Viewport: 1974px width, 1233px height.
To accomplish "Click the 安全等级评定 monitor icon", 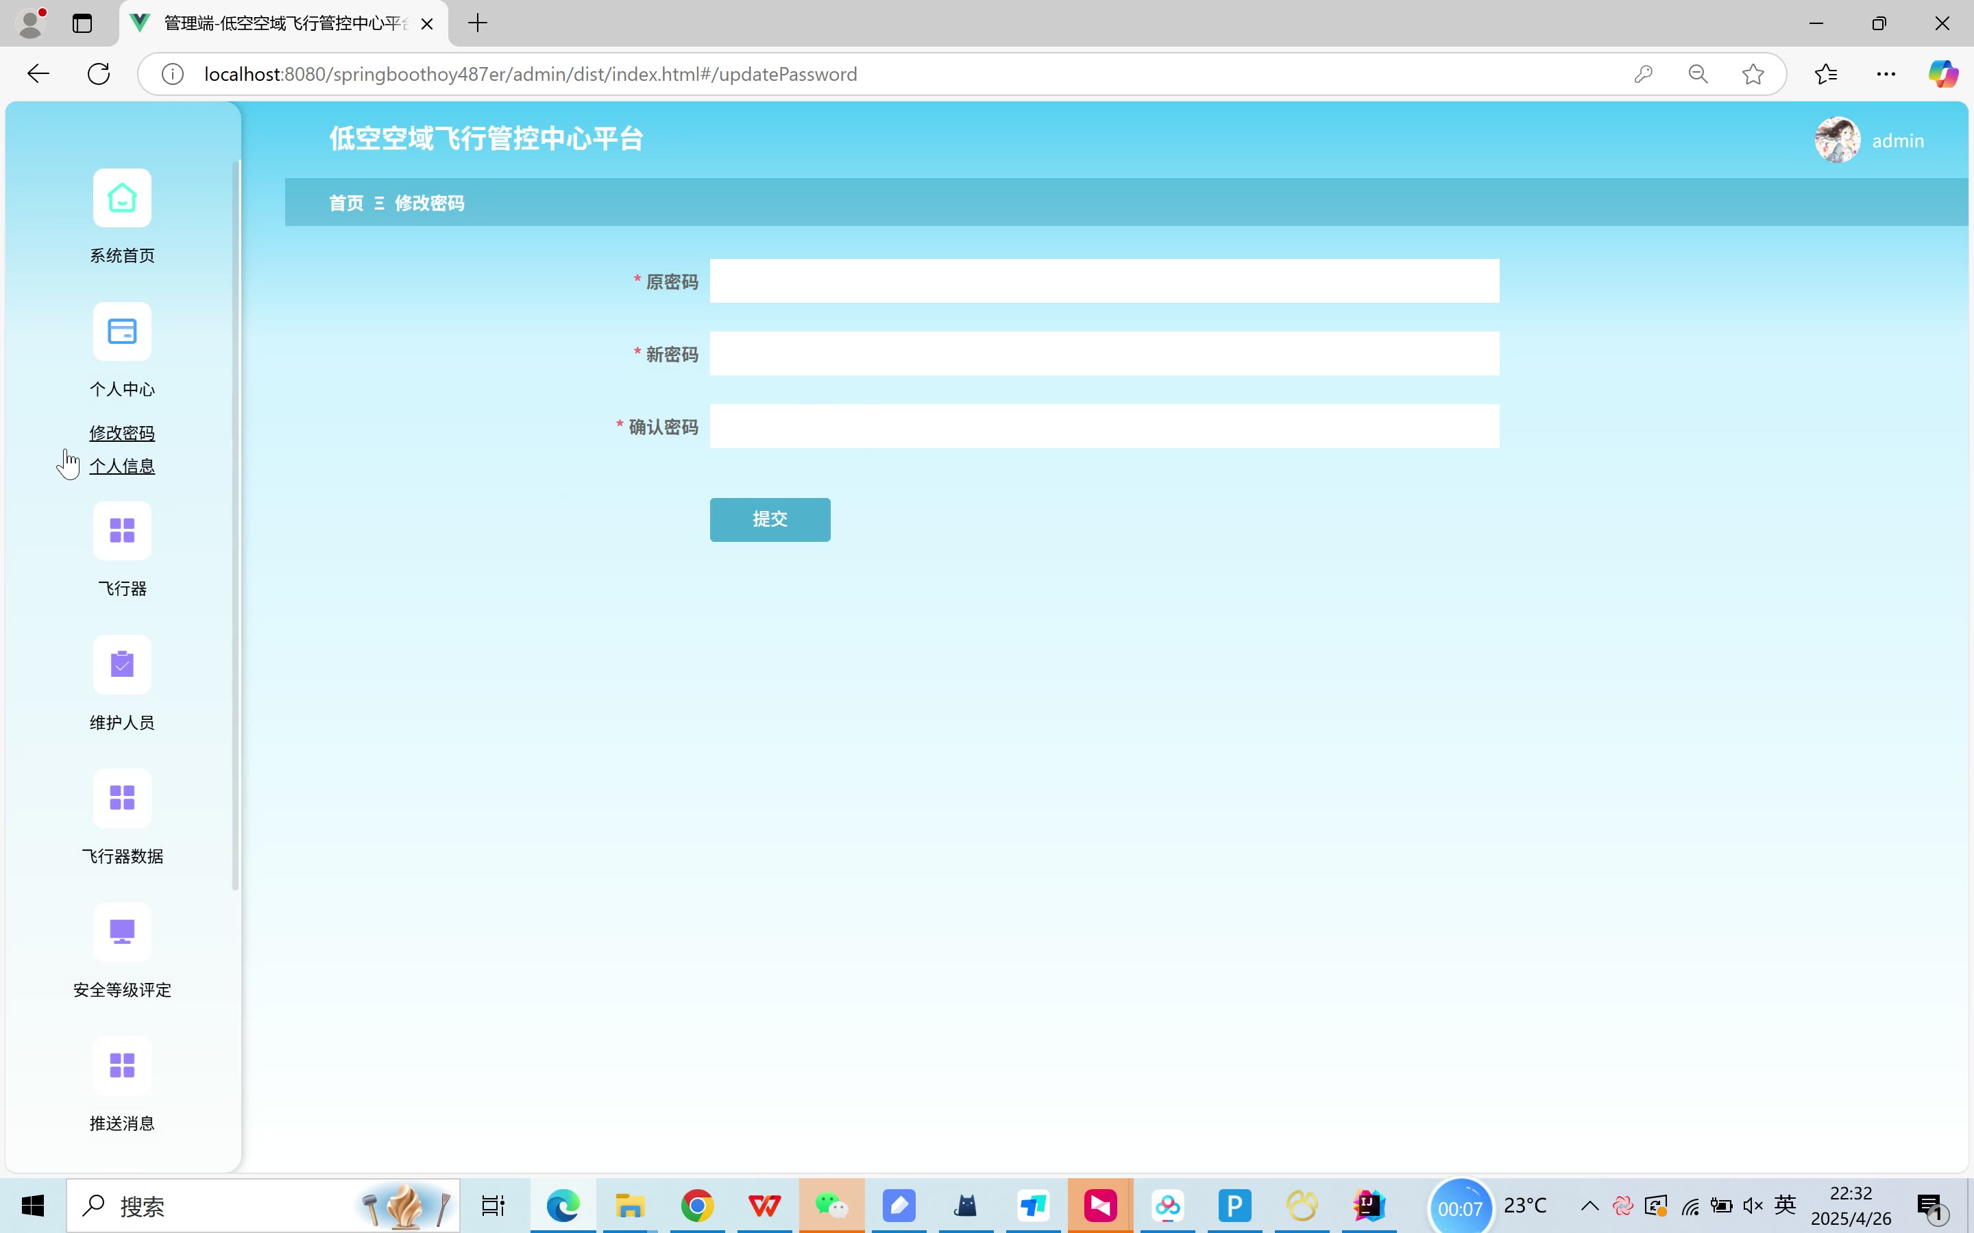I will pyautogui.click(x=121, y=932).
